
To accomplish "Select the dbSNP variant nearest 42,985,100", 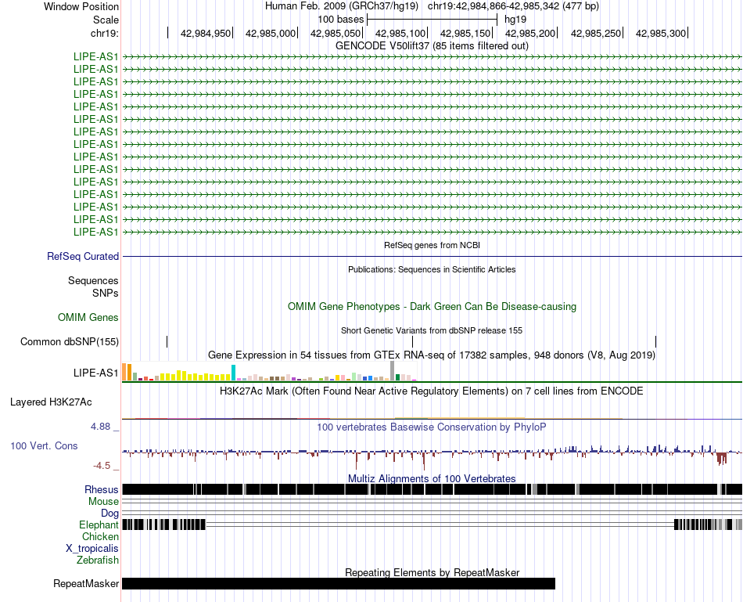I will tap(413, 341).
